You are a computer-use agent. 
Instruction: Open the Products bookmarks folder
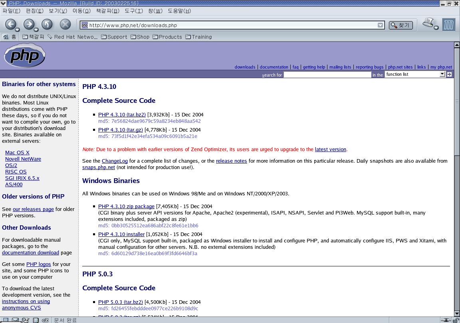167,37
